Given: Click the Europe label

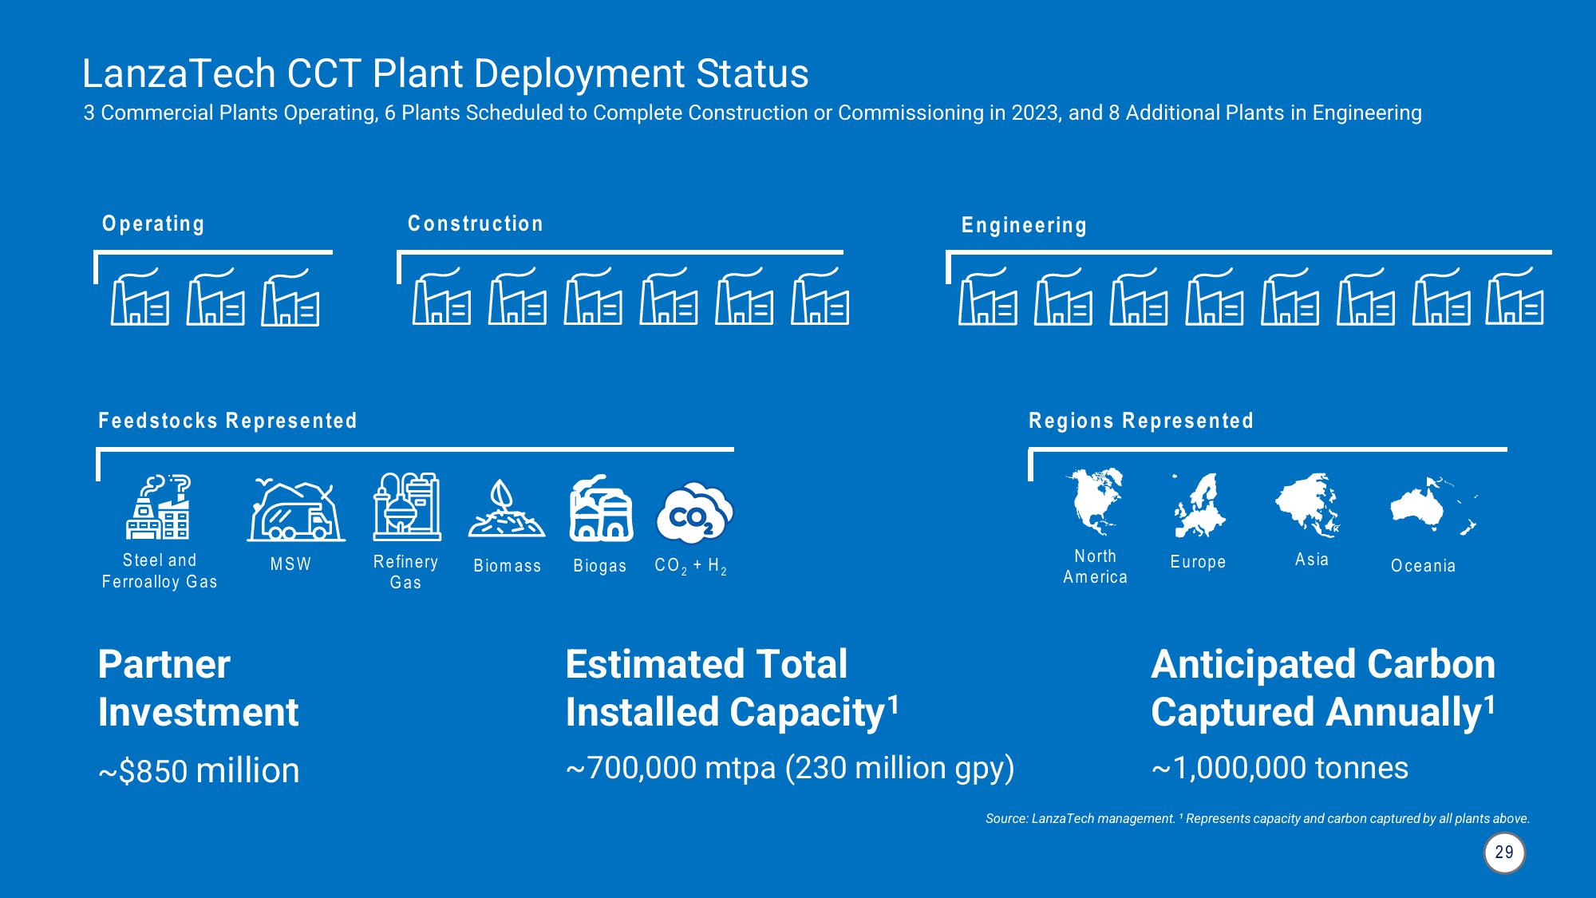Looking at the screenshot, I should click(x=1199, y=562).
